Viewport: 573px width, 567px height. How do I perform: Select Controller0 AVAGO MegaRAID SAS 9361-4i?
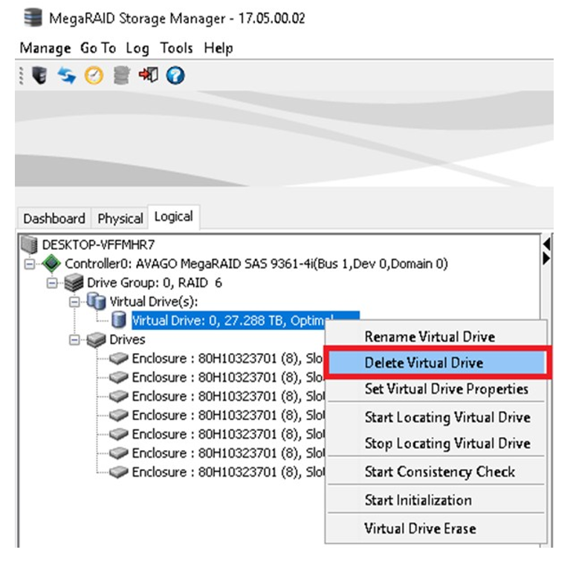point(256,264)
